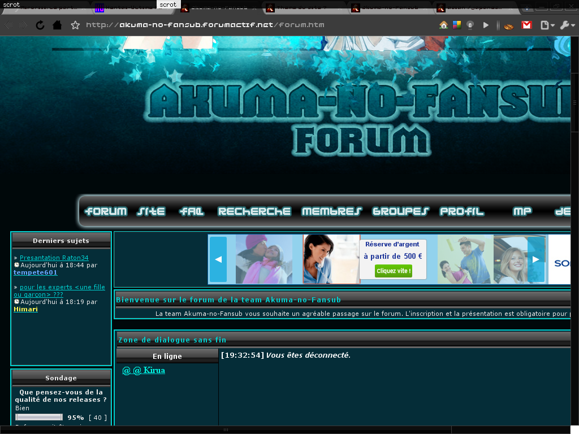Image resolution: width=579 pixels, height=434 pixels.
Task: Open the page menu dropdown
Action: pos(547,25)
